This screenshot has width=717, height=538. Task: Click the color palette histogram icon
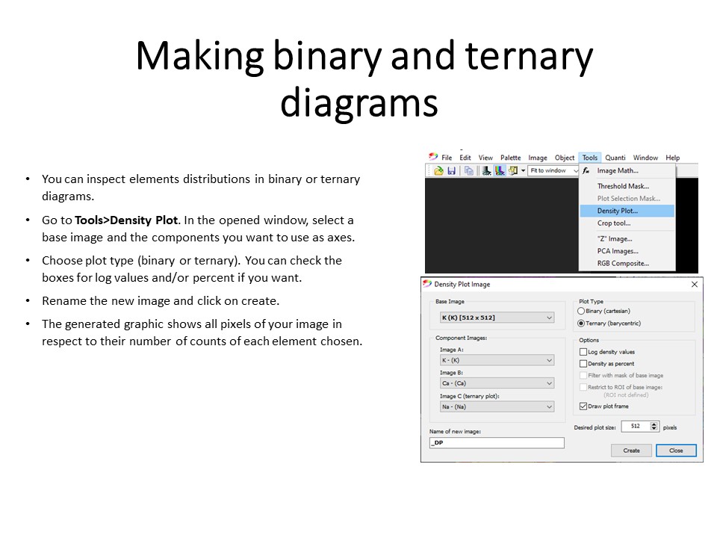point(500,171)
